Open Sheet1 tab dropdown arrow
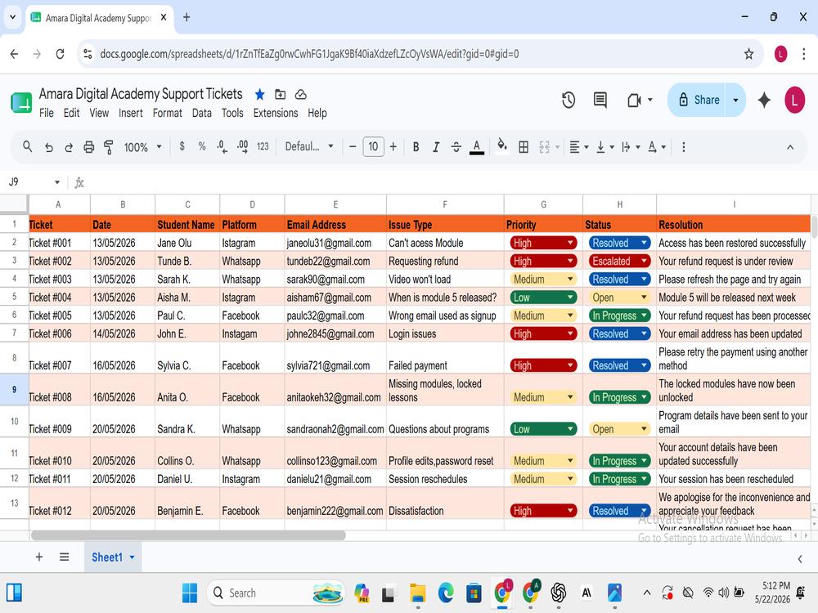The image size is (818, 613). pyautogui.click(x=132, y=557)
